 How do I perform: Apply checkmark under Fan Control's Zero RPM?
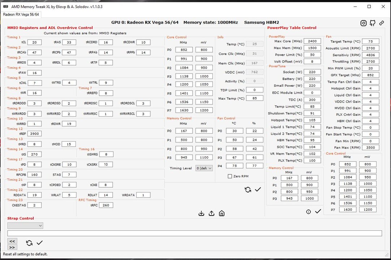(258, 190)
